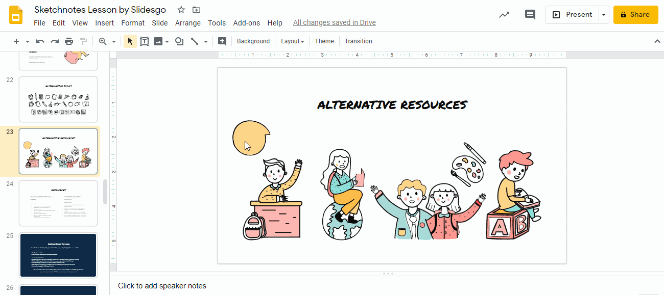Select the Text box tool
The width and height of the screenshot is (664, 295).
145,41
